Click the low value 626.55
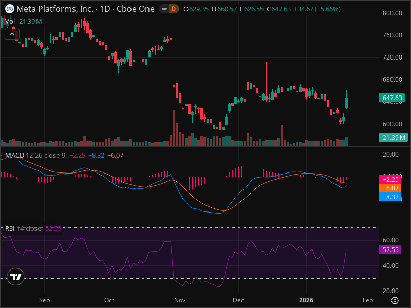This screenshot has width=411, height=308. click(254, 9)
